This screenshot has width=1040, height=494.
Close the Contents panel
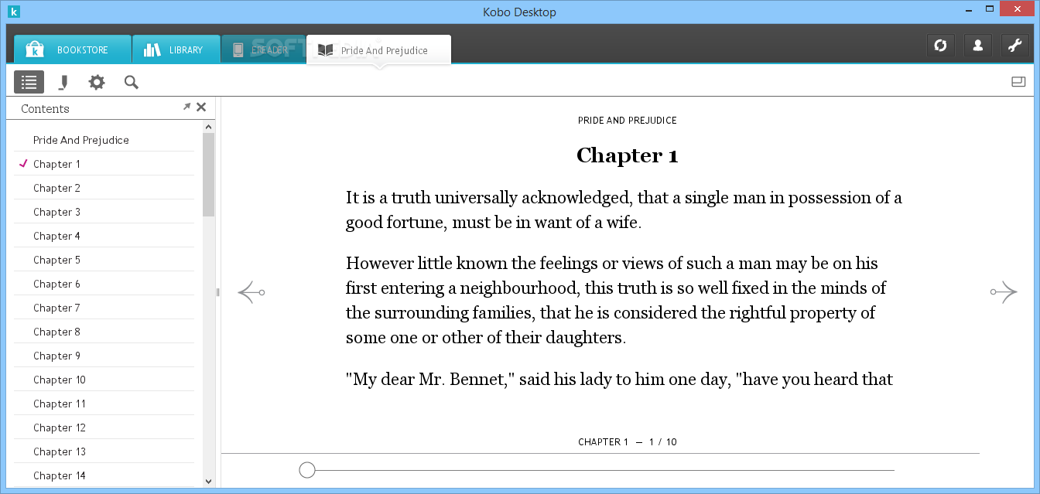click(201, 107)
